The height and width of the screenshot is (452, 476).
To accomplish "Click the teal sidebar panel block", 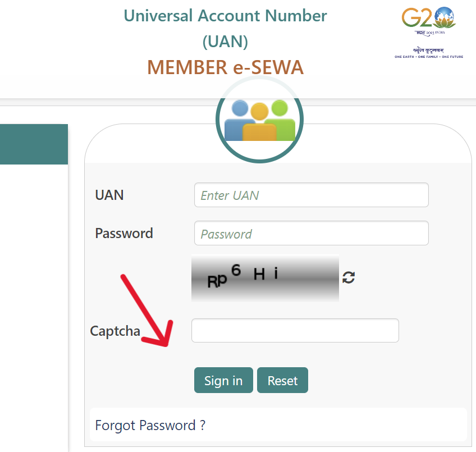I will coord(34,144).
